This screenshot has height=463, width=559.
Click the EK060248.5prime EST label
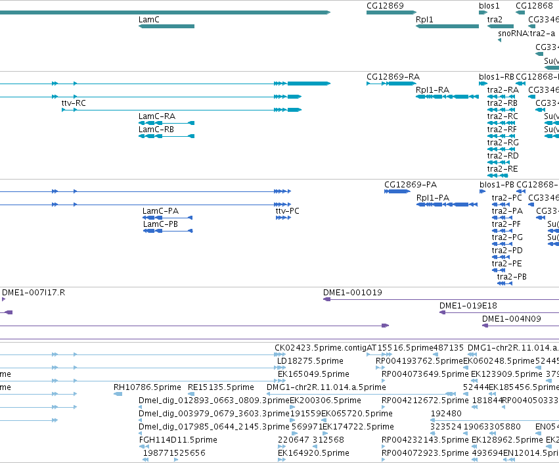[x=499, y=361]
